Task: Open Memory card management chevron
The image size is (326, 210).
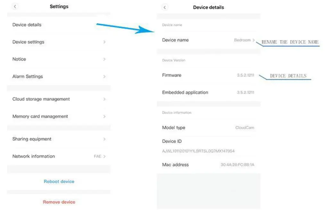Action: 104,117
